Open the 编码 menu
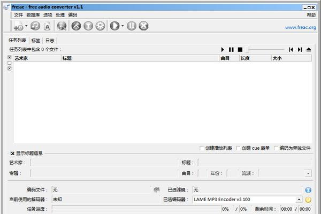The height and width of the screenshot is (214, 321). point(73,15)
